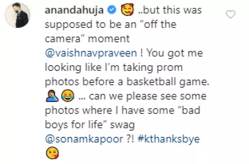Click the "off the" quoted text
This screenshot has width=249, height=164.
pyautogui.click(x=160, y=24)
